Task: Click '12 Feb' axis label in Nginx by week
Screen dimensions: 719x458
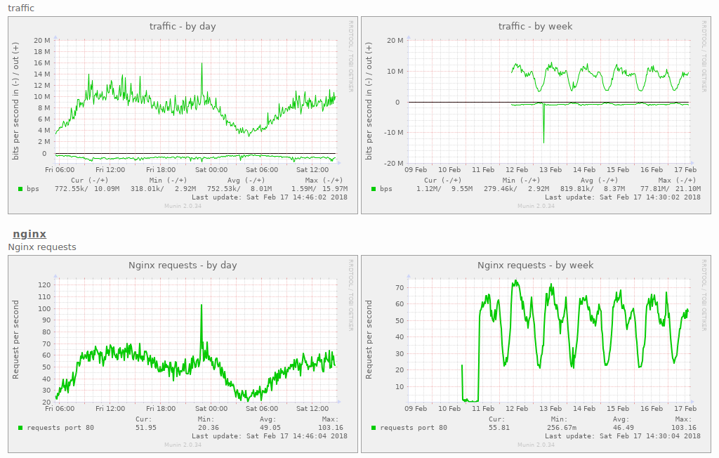Action: tap(517, 408)
